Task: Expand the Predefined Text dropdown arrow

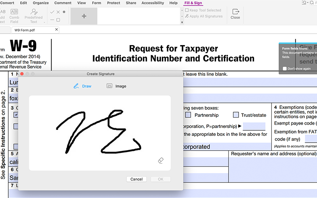Action: (x=44, y=23)
